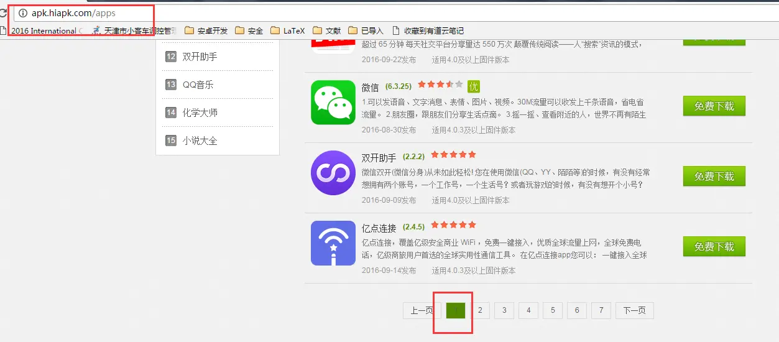
Task: Click the 2016-08-30发布 date text
Action: click(389, 130)
